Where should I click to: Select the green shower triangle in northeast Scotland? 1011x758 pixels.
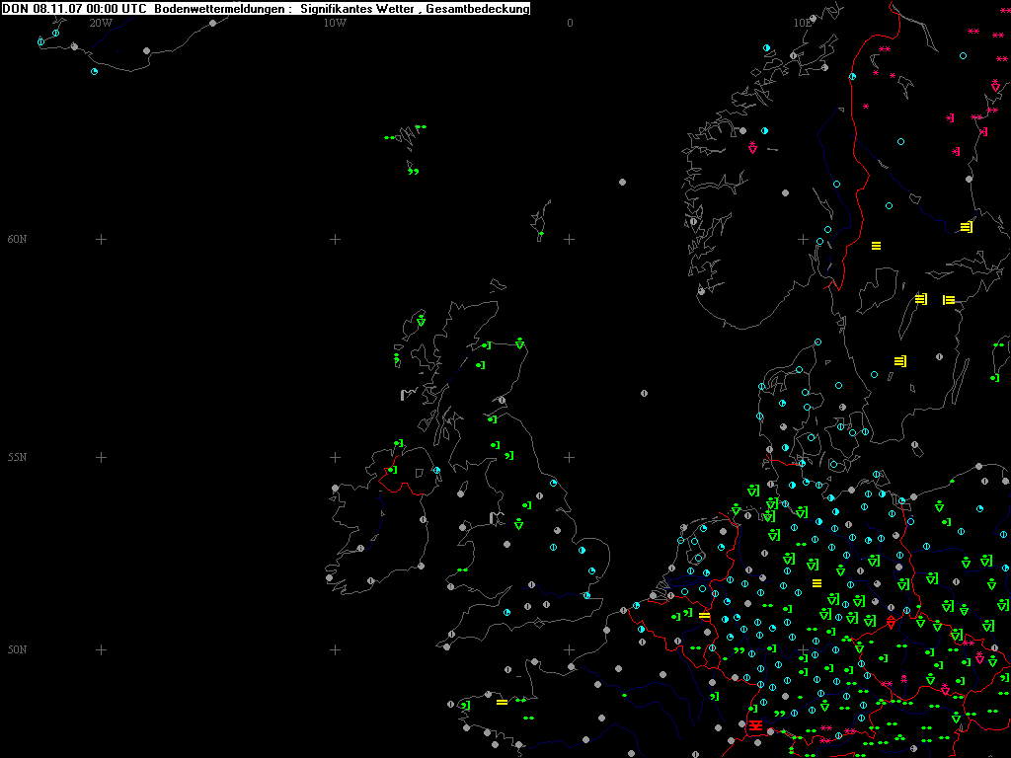point(519,344)
